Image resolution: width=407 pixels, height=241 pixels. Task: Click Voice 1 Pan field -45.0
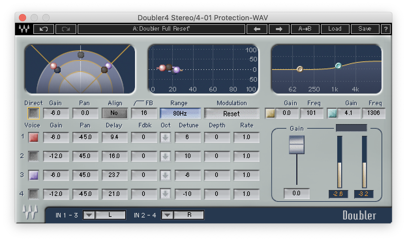pyautogui.click(x=85, y=137)
